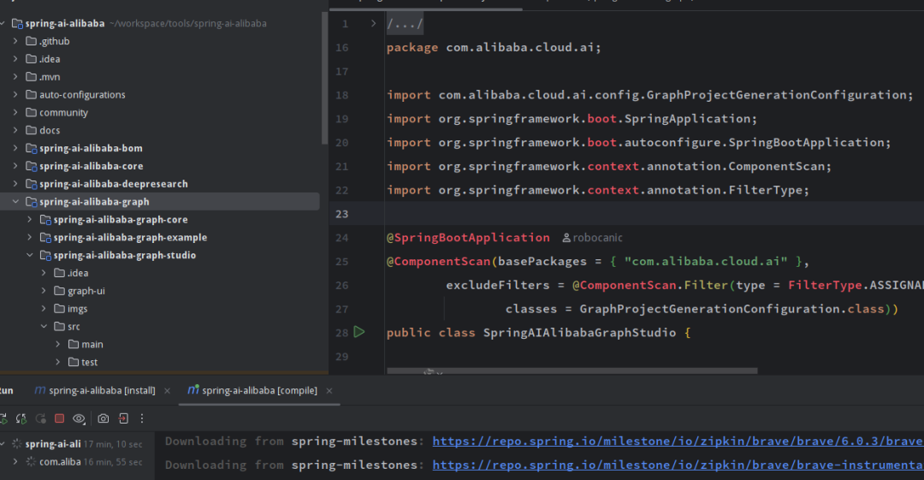Open the zipkin brave 6.0.3 download link

click(x=678, y=441)
